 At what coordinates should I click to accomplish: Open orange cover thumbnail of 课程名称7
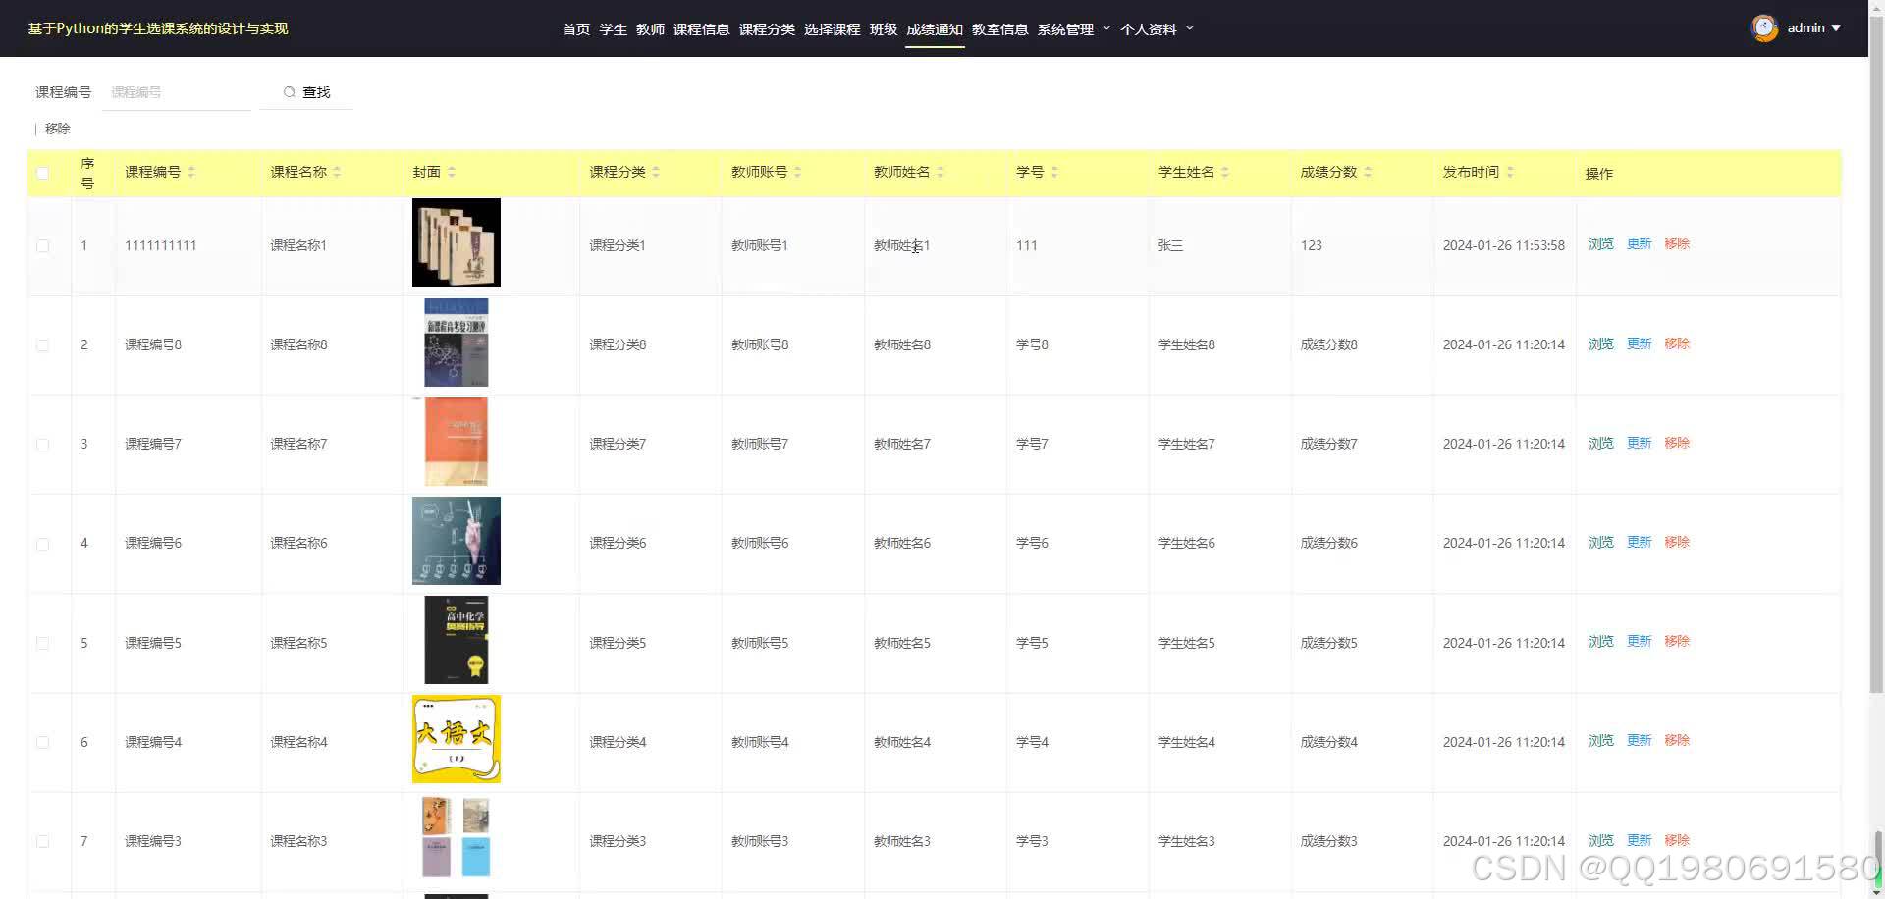click(x=457, y=442)
